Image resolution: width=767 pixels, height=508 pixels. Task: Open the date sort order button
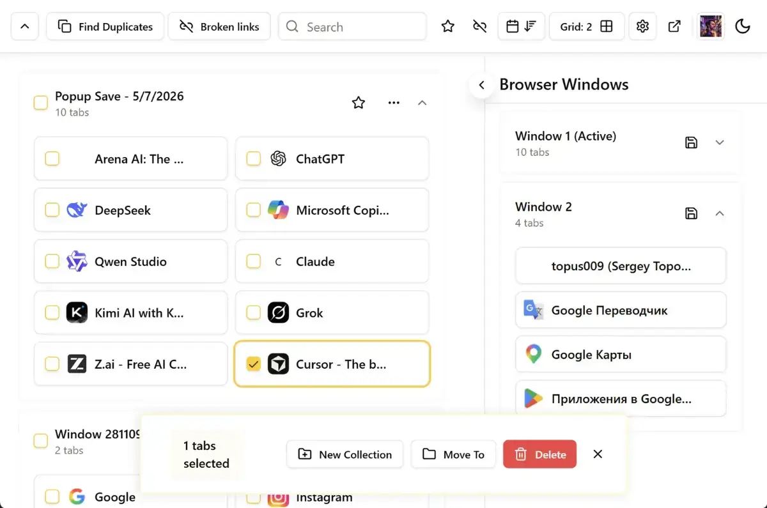(x=521, y=27)
